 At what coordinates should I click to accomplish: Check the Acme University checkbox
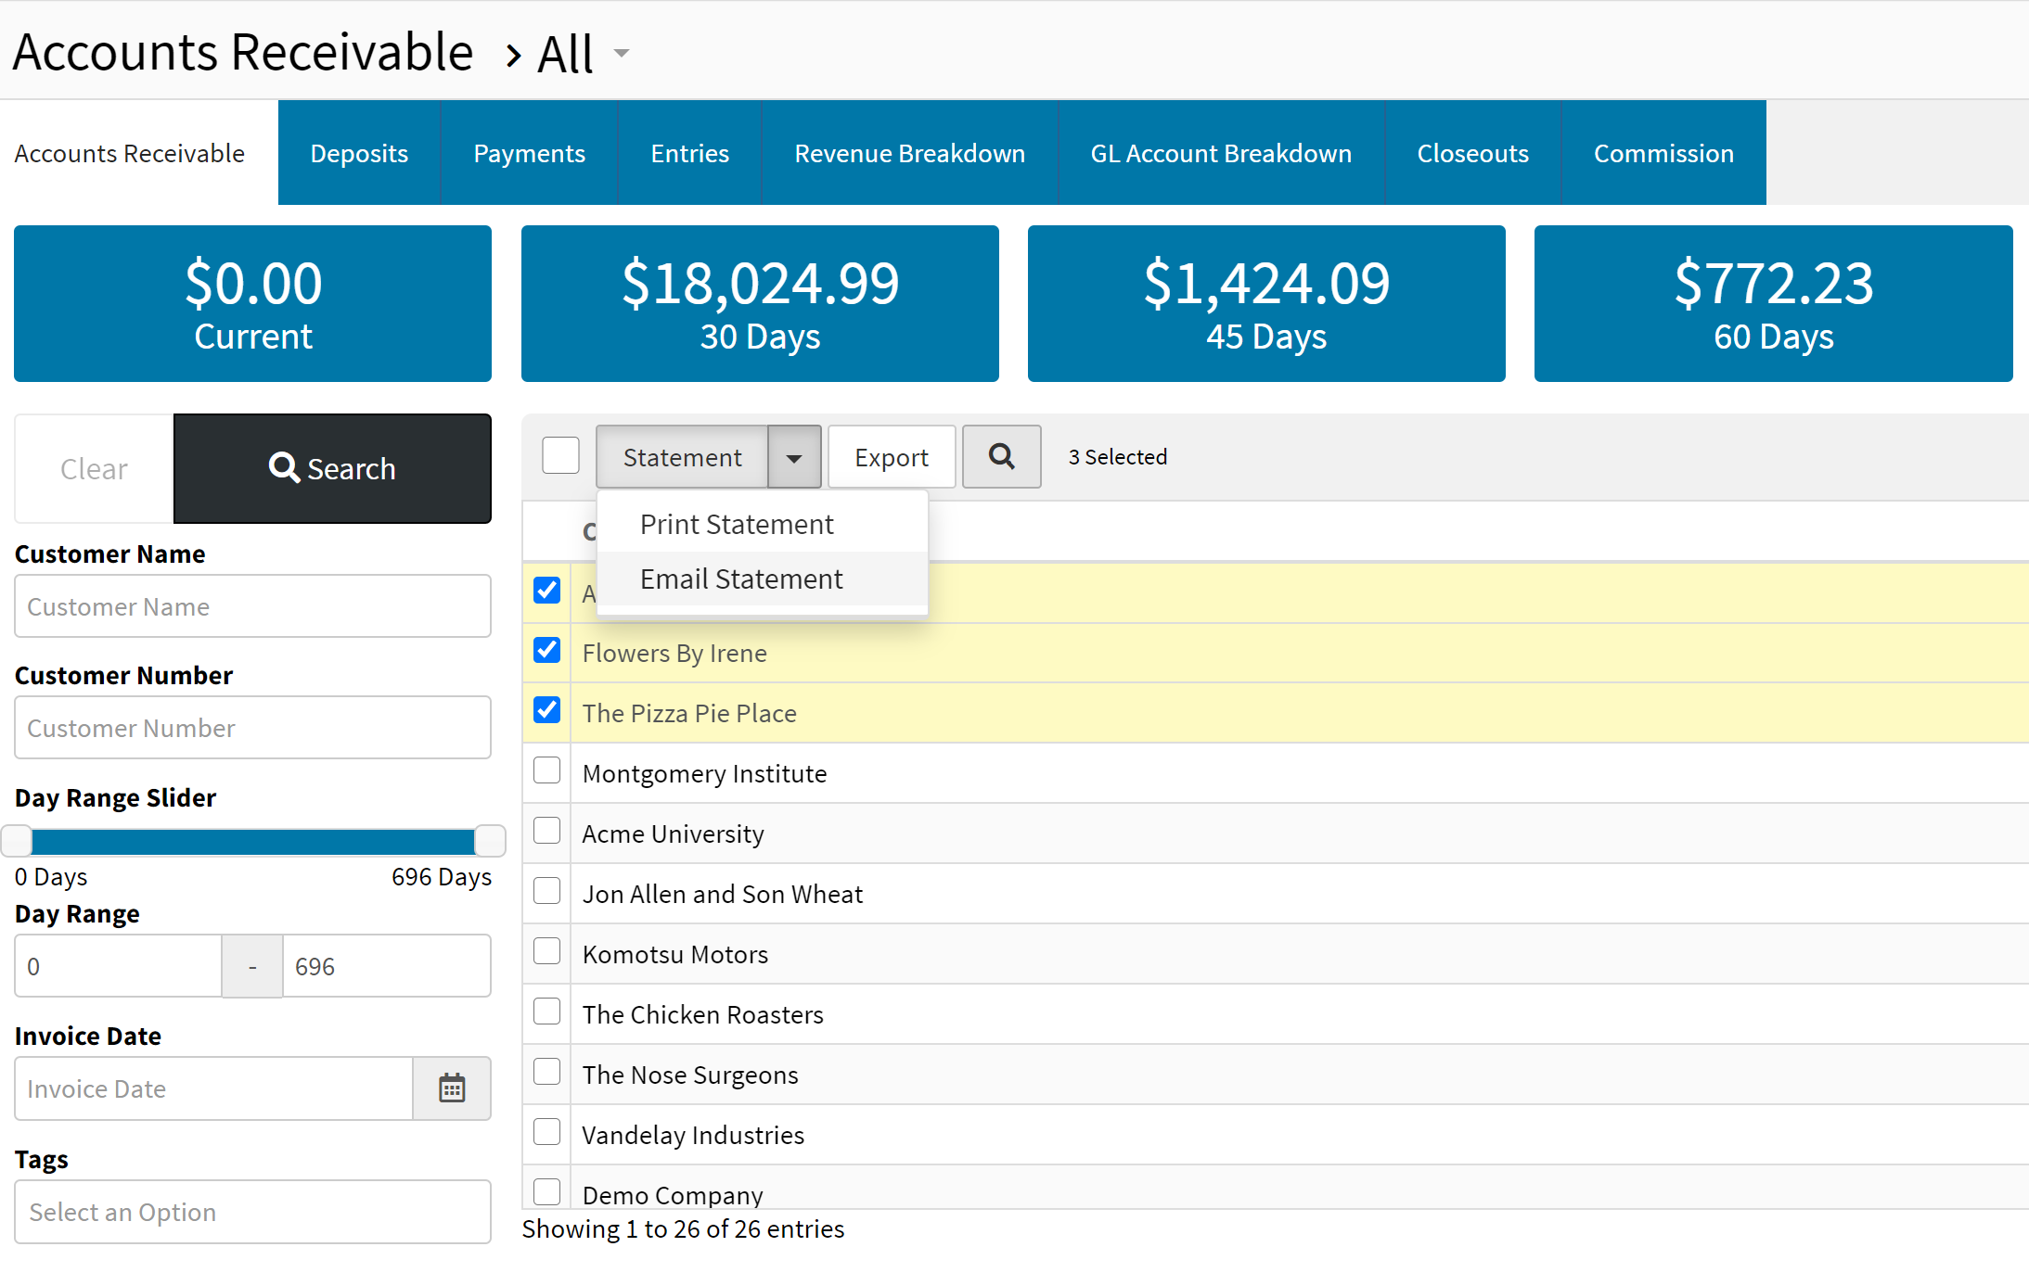point(547,831)
